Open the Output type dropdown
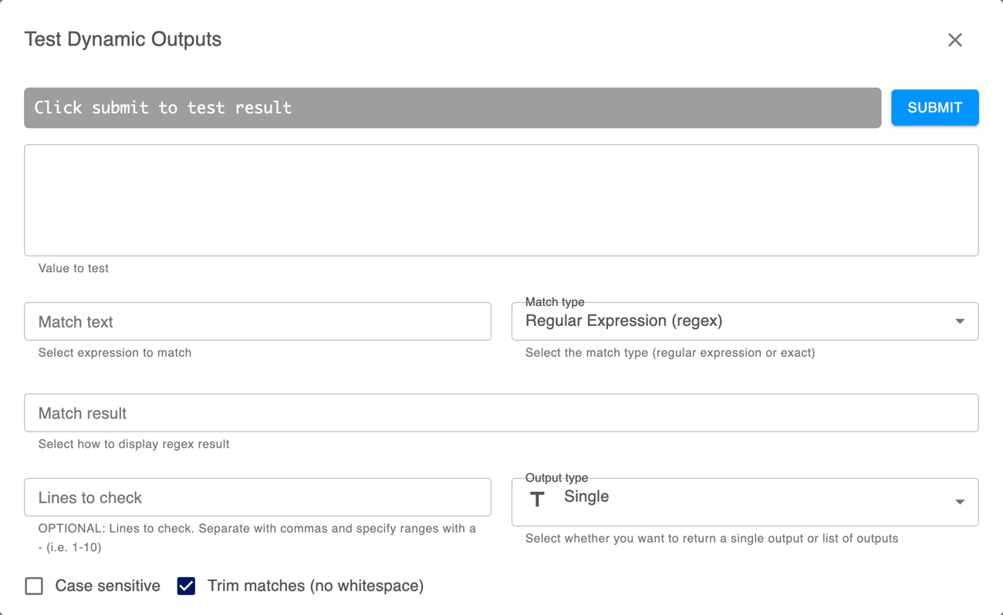 pyautogui.click(x=745, y=502)
